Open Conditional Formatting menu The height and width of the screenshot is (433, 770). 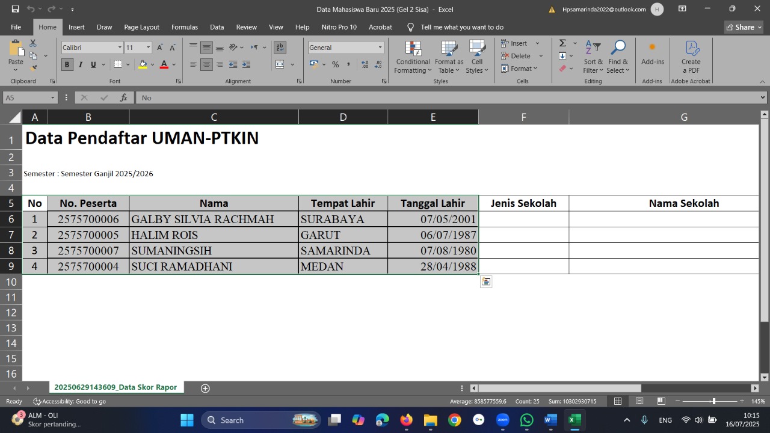click(x=413, y=58)
